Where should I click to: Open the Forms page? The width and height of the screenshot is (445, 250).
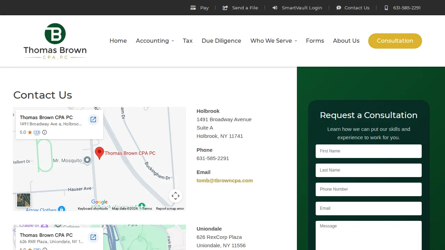[x=315, y=41]
